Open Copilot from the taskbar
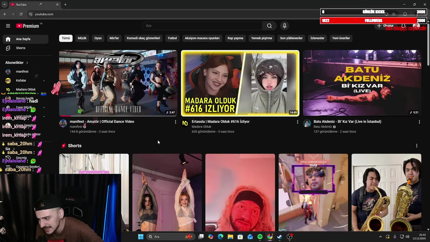The width and height of the screenshot is (430, 242). (211, 237)
